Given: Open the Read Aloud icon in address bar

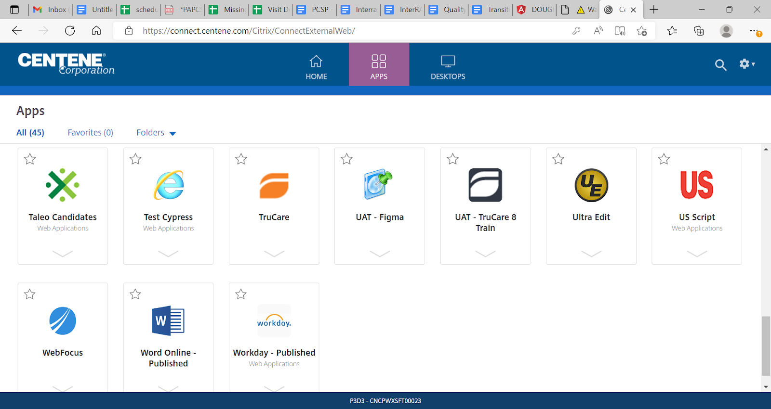Looking at the screenshot, I should 598,31.
